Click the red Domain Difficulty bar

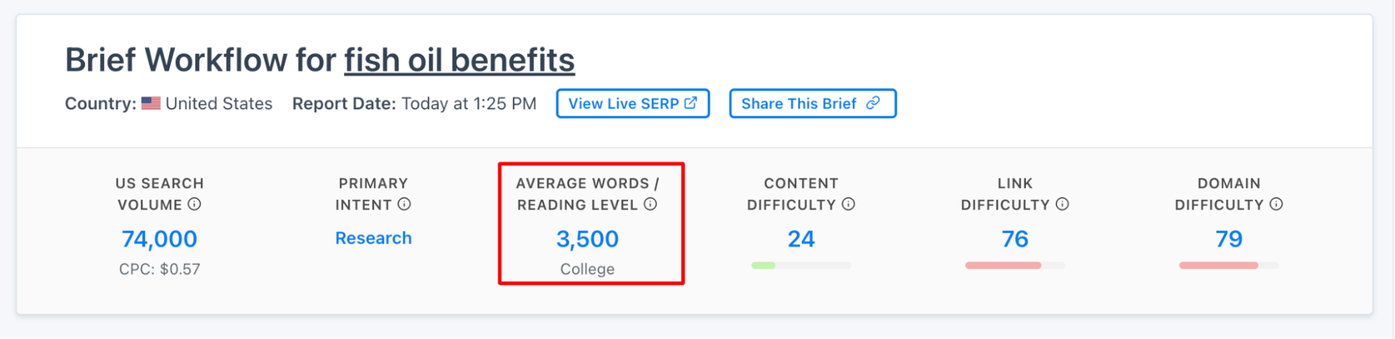1218,265
